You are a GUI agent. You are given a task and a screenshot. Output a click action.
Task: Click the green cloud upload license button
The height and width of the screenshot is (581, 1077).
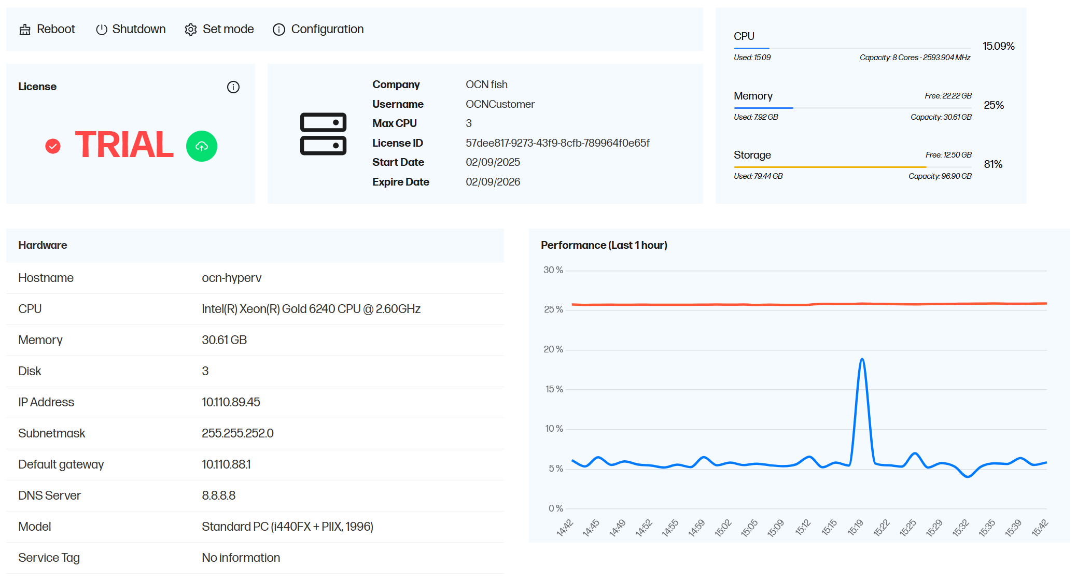coord(202,146)
